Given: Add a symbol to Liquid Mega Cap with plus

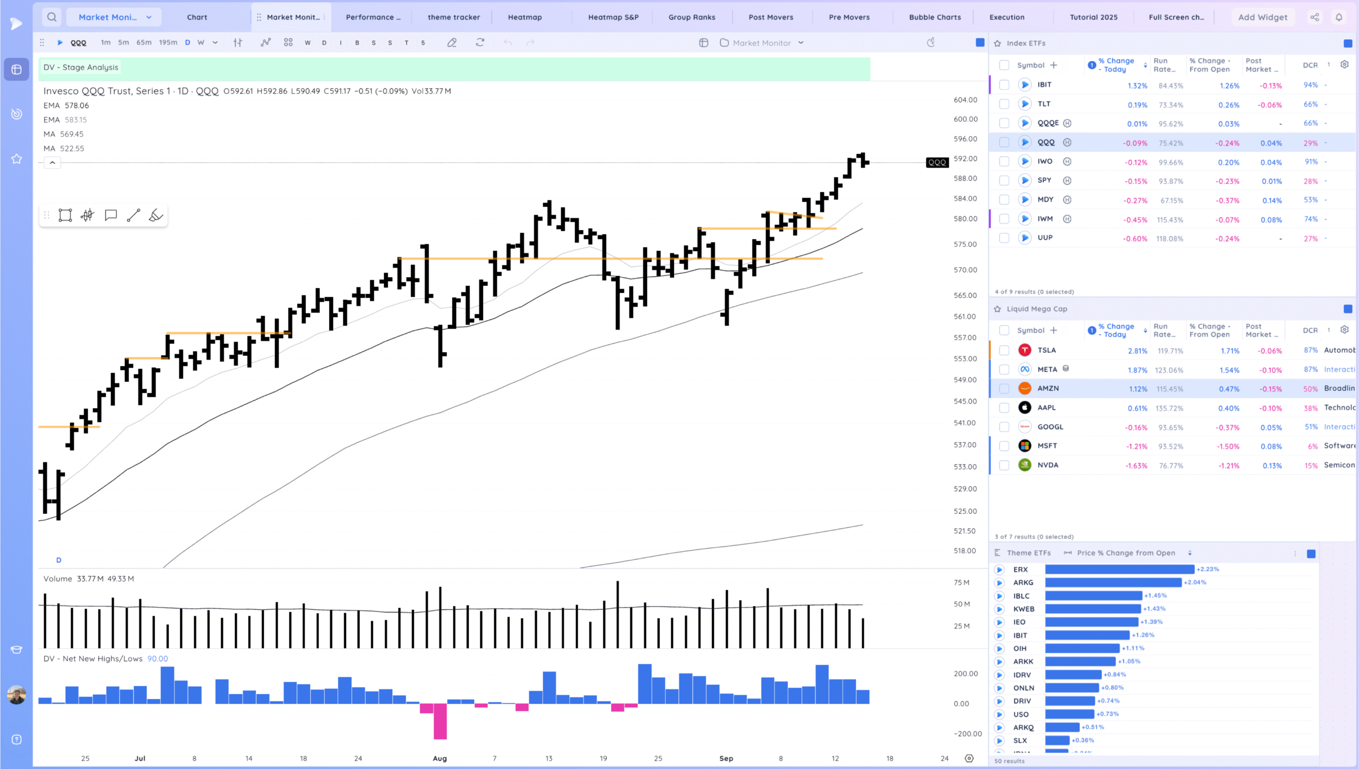Looking at the screenshot, I should pyautogui.click(x=1053, y=330).
